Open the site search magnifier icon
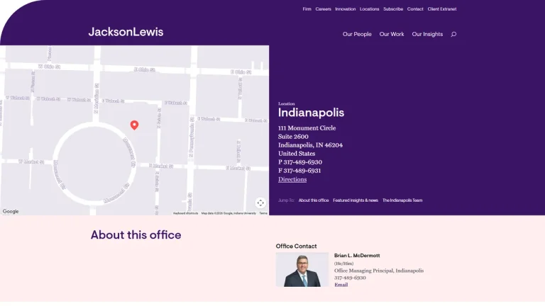 (453, 34)
